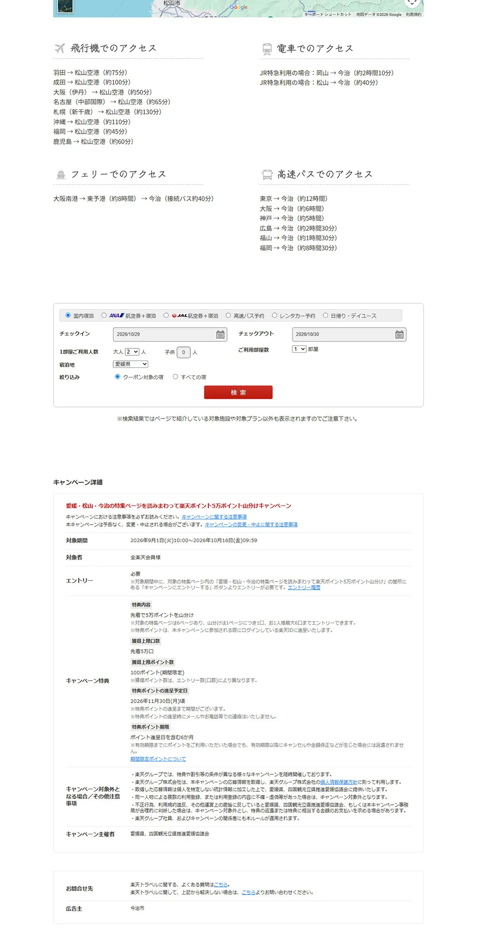Open キャンペーンに関する注意事項 link
Screen dimensions: 477x938
pyautogui.click(x=214, y=517)
